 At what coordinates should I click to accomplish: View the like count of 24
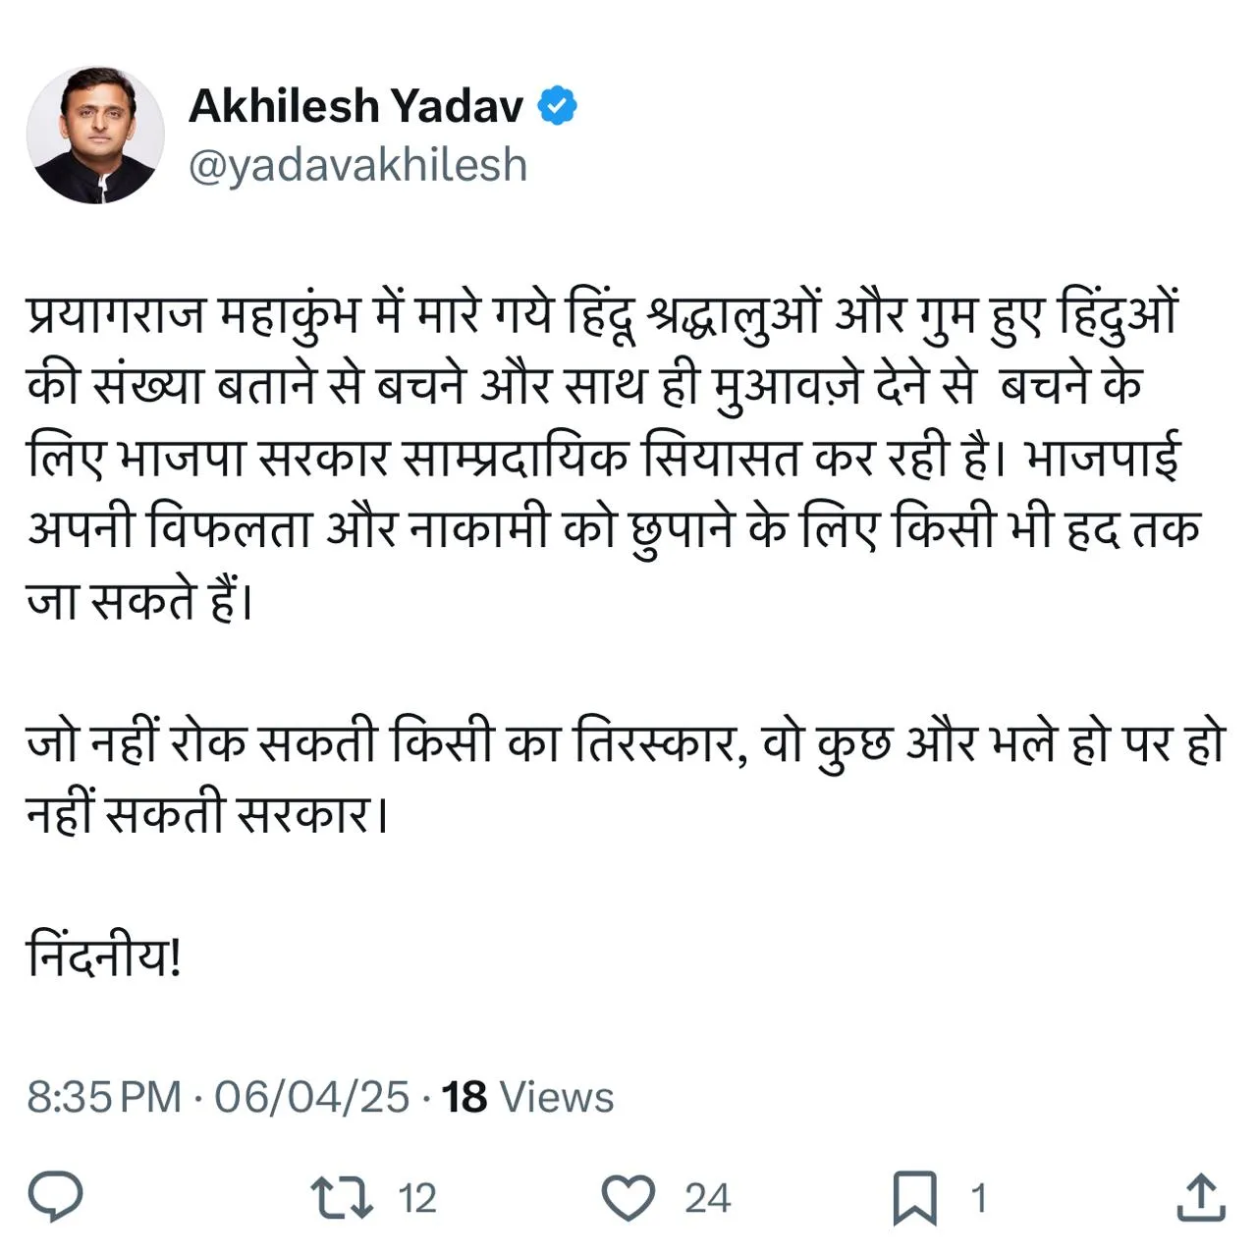click(x=707, y=1199)
